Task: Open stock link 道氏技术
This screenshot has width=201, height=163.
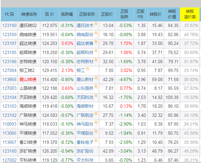Action: coord(85,26)
